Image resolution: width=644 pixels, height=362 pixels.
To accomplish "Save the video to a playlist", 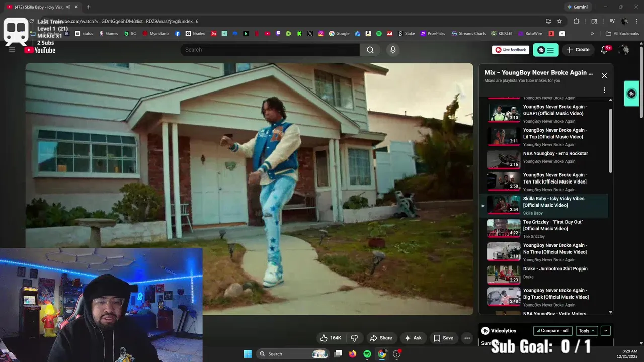I will click(443, 338).
